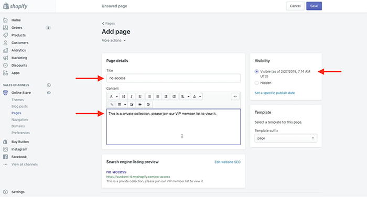This screenshot has width=367, height=197.
Task: Click Edit website SEO link
Action: pyautogui.click(x=228, y=162)
